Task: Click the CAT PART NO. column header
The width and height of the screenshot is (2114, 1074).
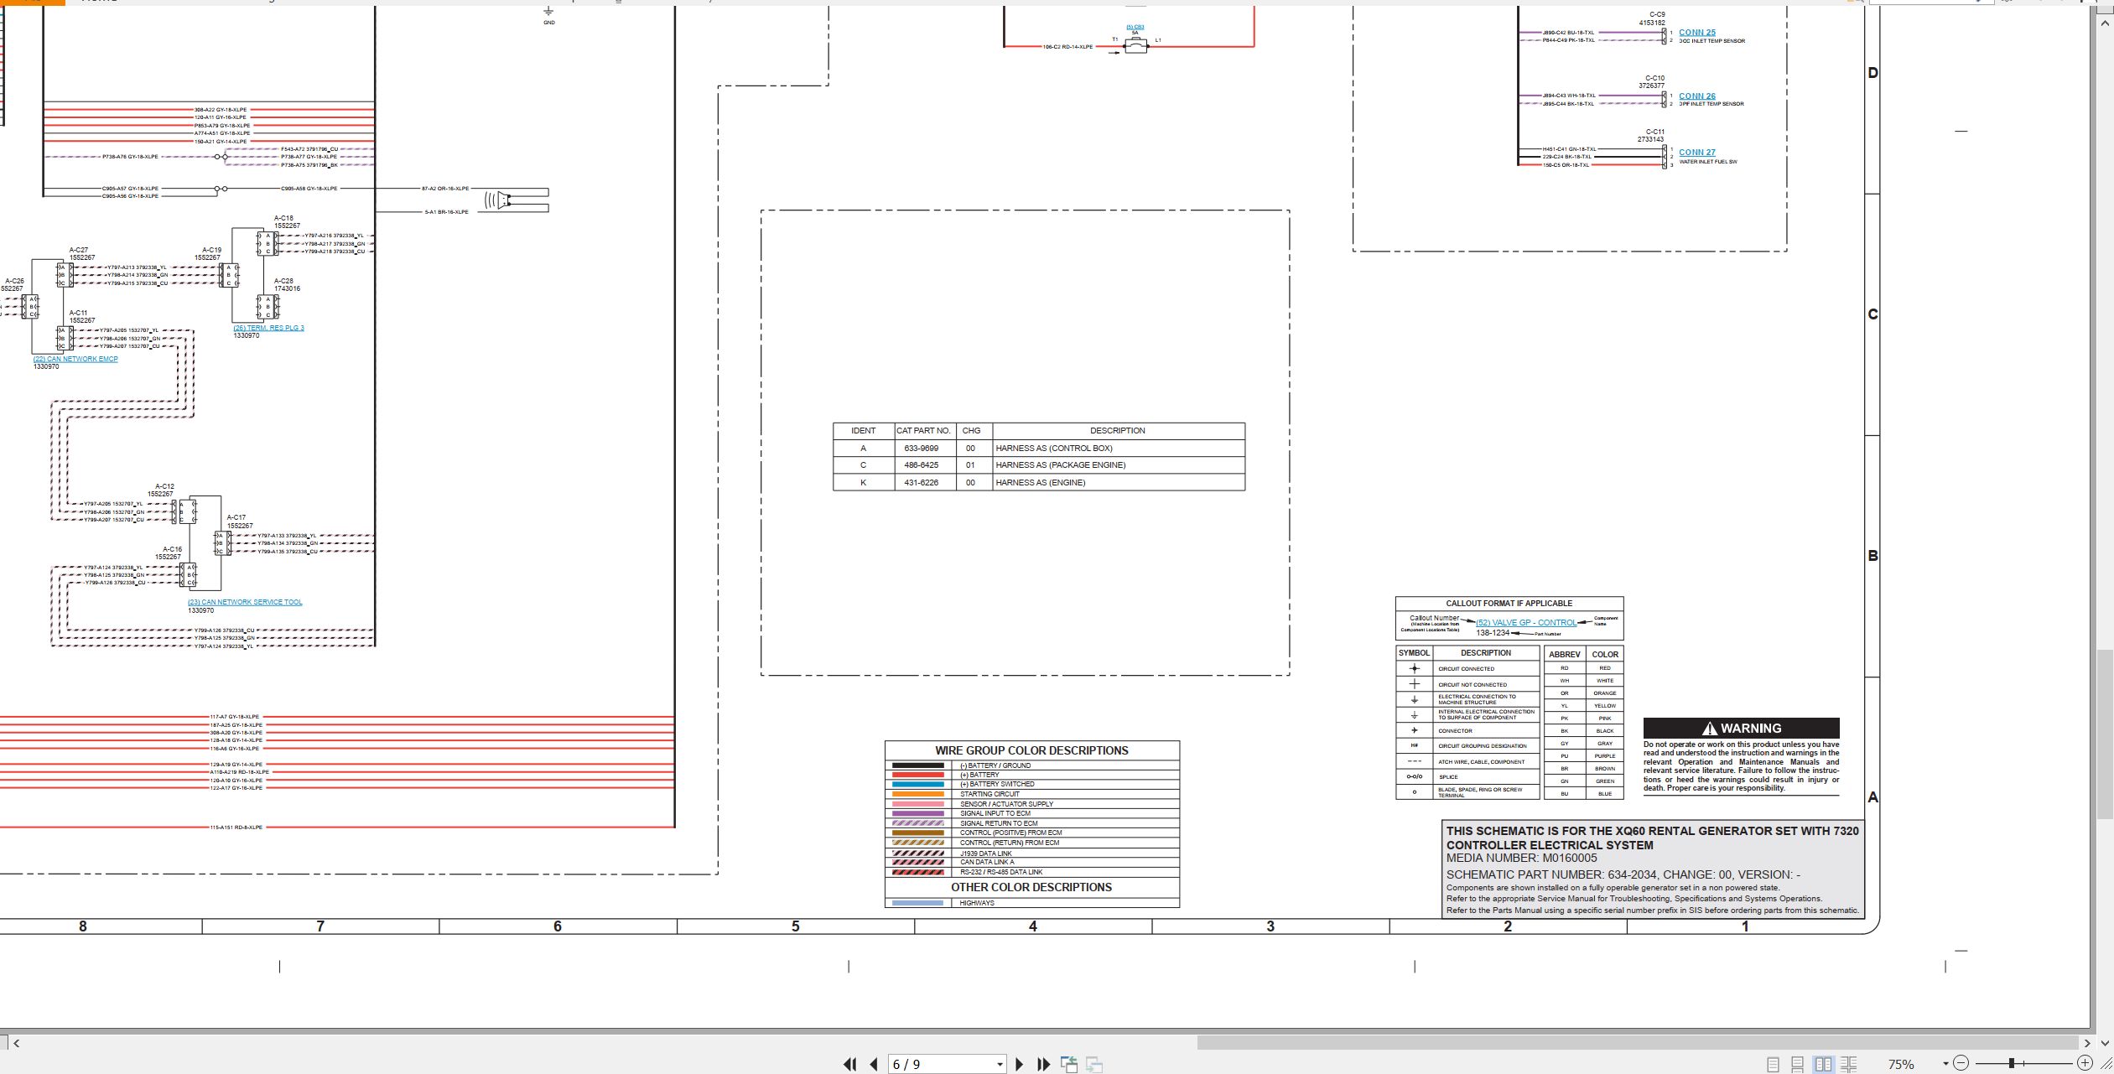Action: click(x=924, y=431)
